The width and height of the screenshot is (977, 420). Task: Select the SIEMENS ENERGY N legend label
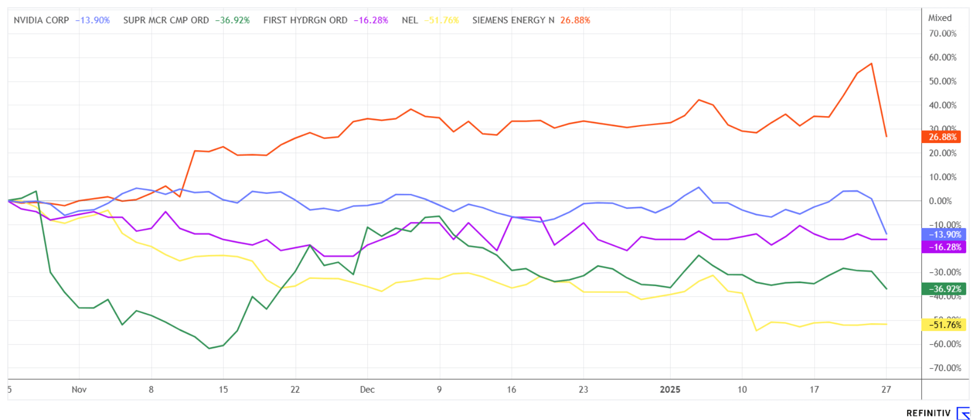tap(513, 20)
